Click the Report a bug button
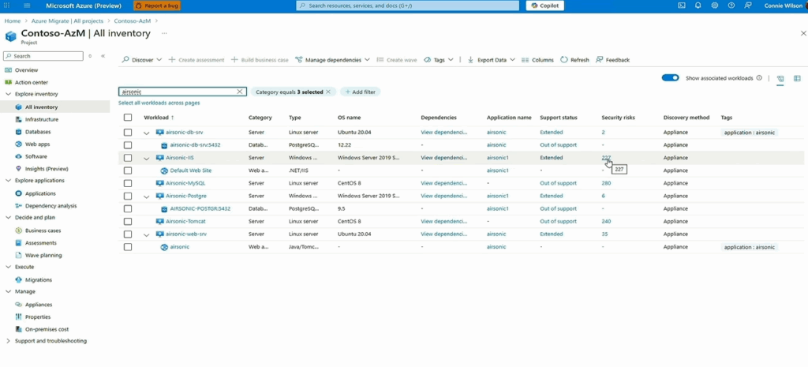 pyautogui.click(x=158, y=6)
